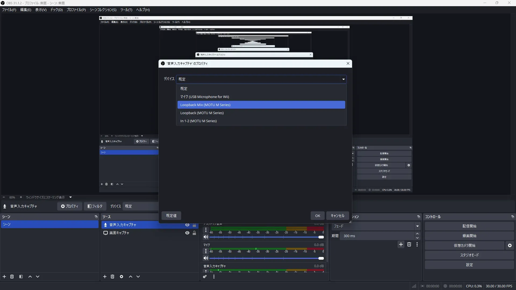516x290 pixels.
Task: Mute マイク with its speaker icon
Action: 206,258
